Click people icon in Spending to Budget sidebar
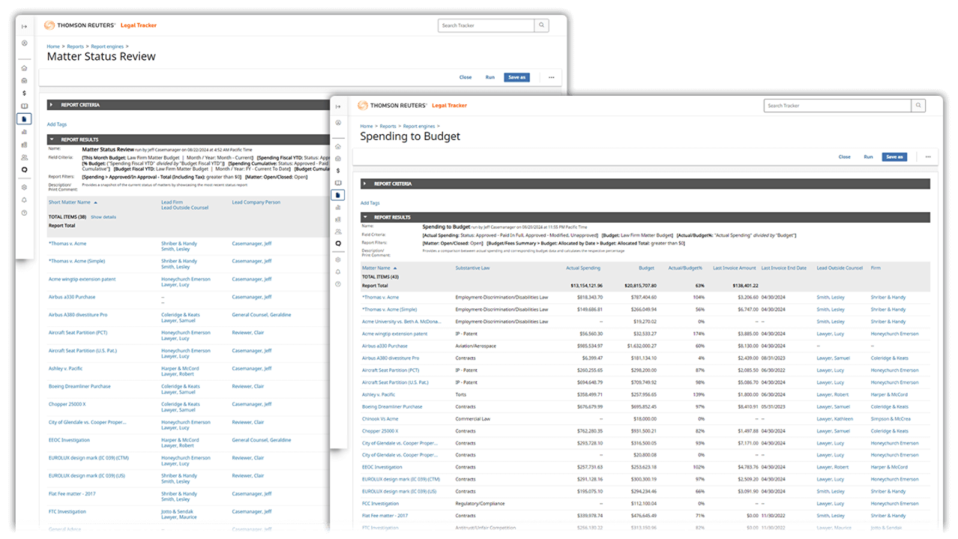Image resolution: width=958 pixels, height=539 pixels. 338,232
